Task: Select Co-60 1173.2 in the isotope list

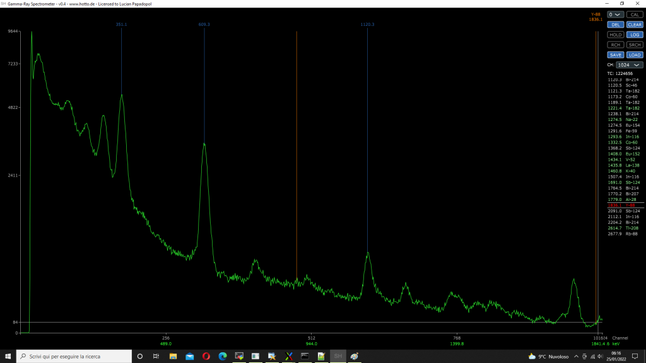Action: (623, 96)
